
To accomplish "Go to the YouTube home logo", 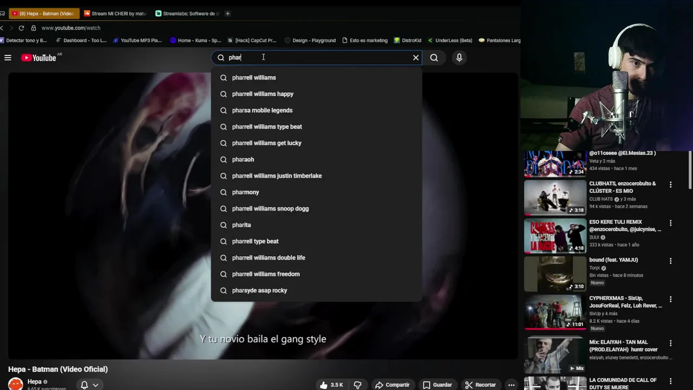I will [x=39, y=57].
